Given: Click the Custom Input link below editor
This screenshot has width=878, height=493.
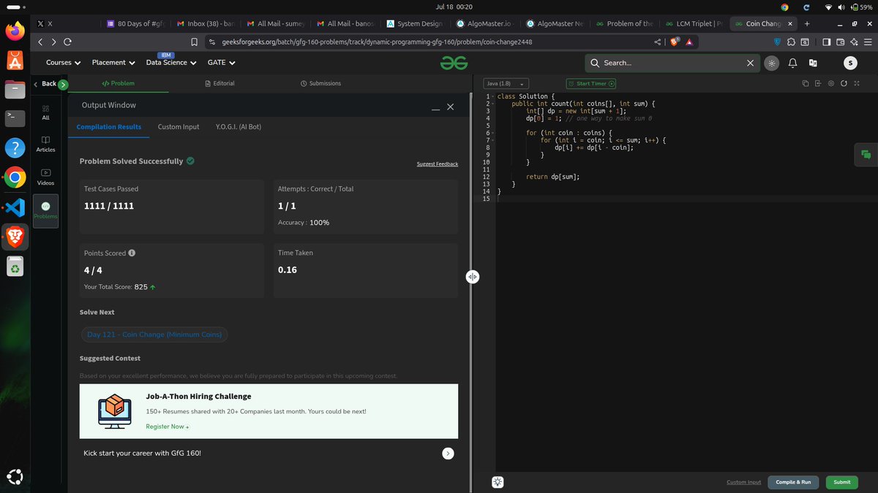Looking at the screenshot, I should tap(743, 482).
